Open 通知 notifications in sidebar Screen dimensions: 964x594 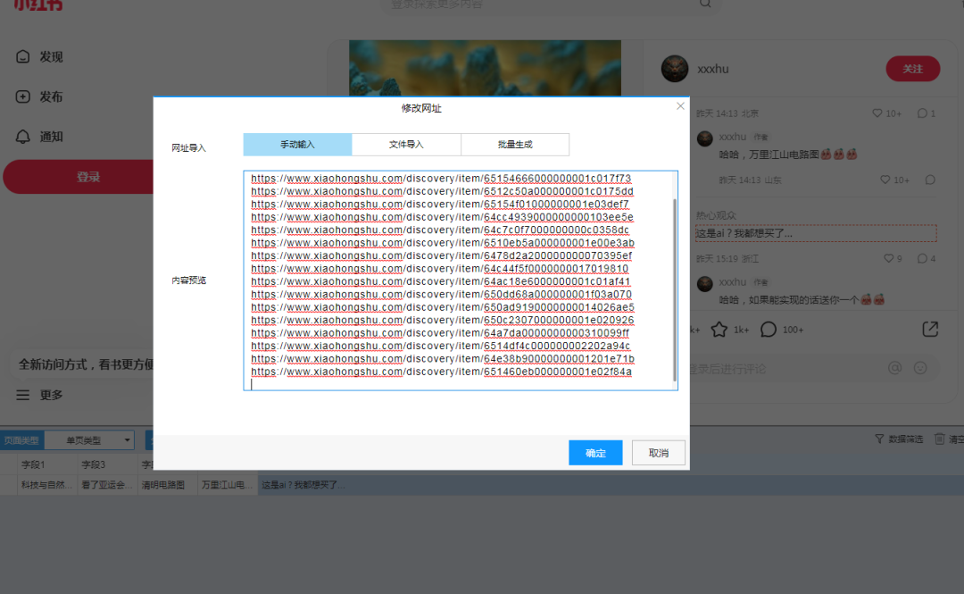[39, 137]
